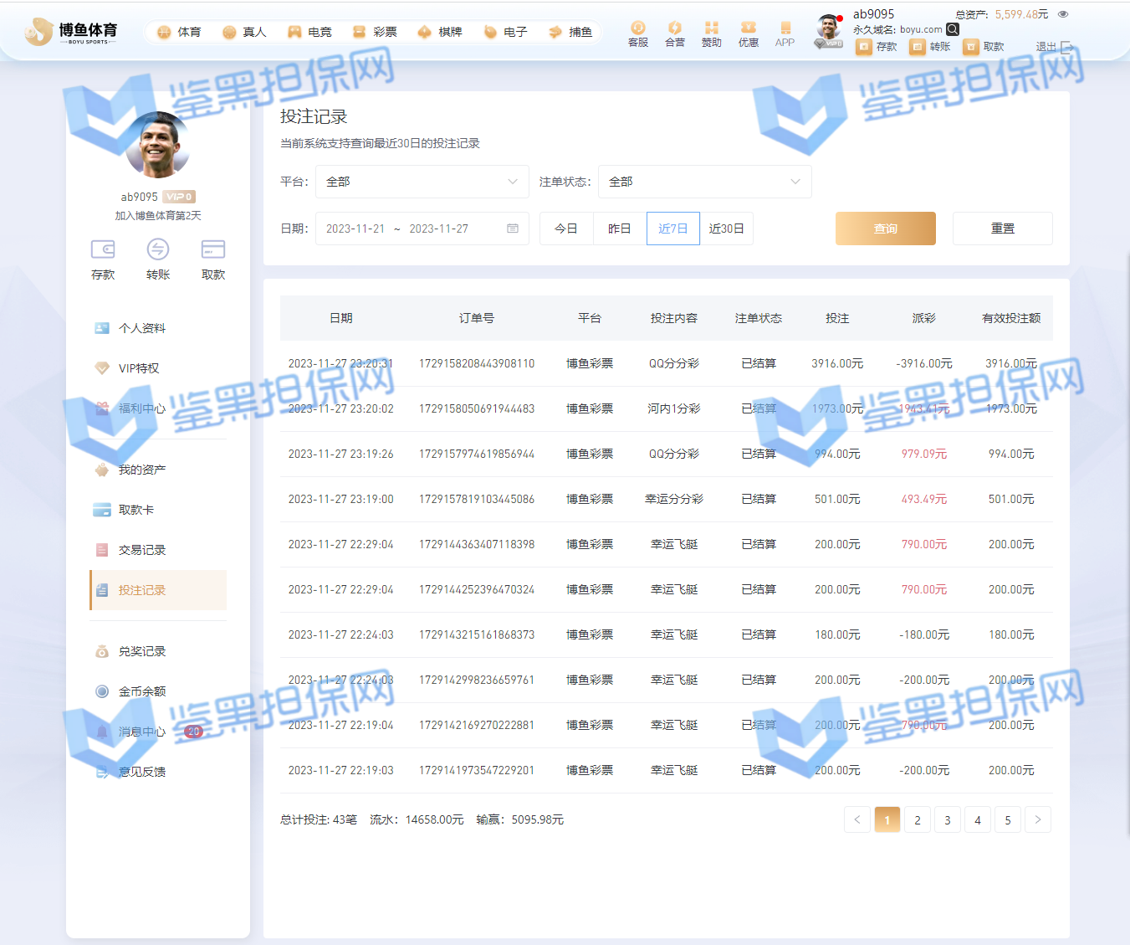Click sidebar 转账 transfer icon
This screenshot has height=945, width=1130.
point(158,249)
